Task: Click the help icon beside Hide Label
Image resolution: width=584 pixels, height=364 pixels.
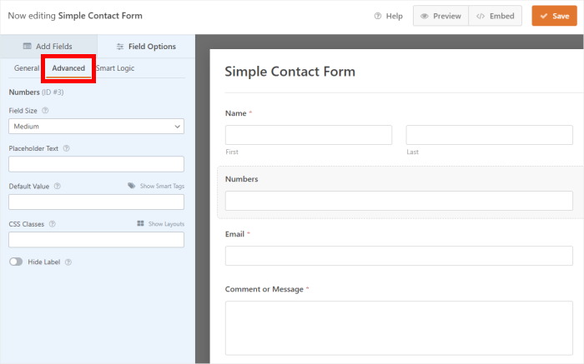Action: pos(68,262)
